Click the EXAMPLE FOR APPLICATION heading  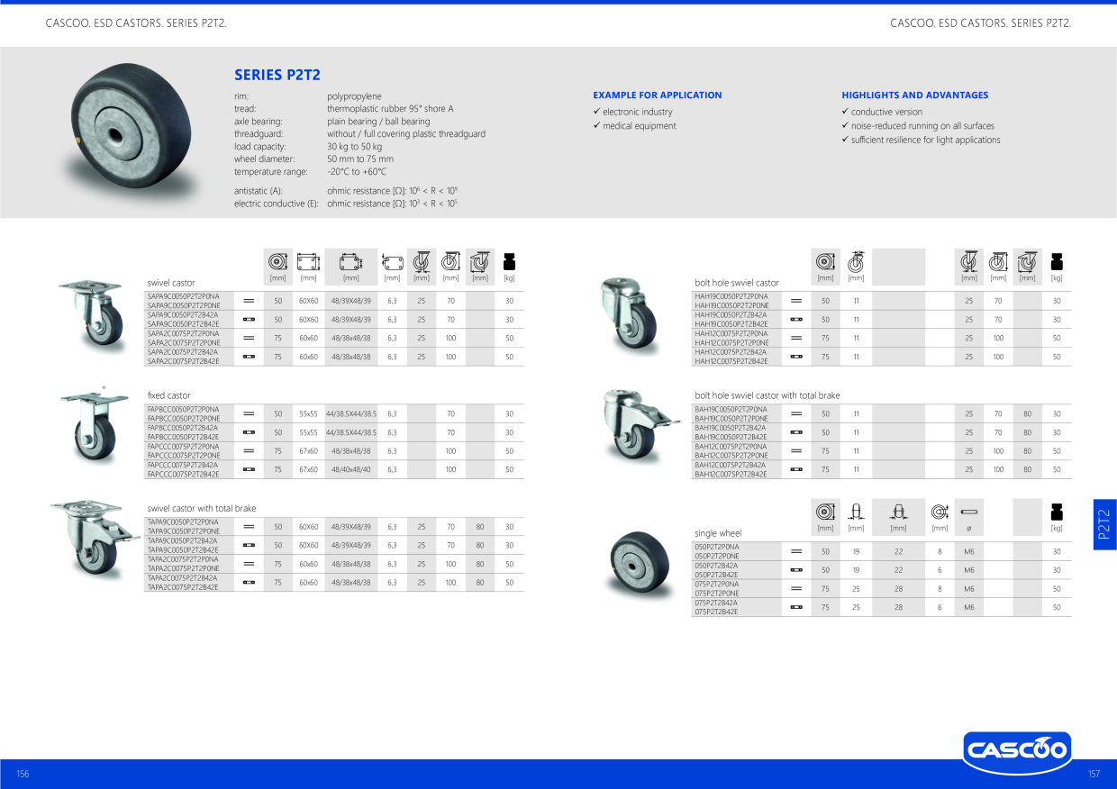pyautogui.click(x=658, y=95)
